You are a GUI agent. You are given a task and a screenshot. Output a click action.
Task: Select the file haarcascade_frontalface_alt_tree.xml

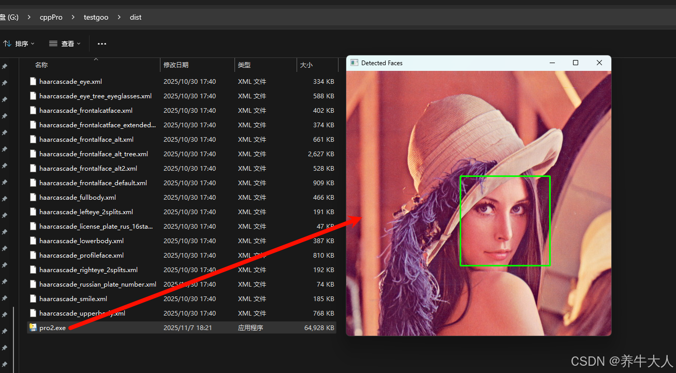(x=94, y=154)
